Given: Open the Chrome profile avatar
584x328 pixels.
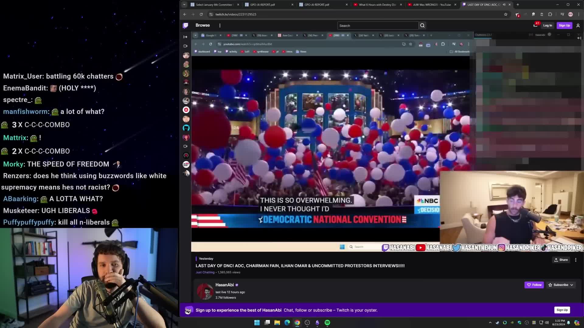Looking at the screenshot, I should 571,14.
